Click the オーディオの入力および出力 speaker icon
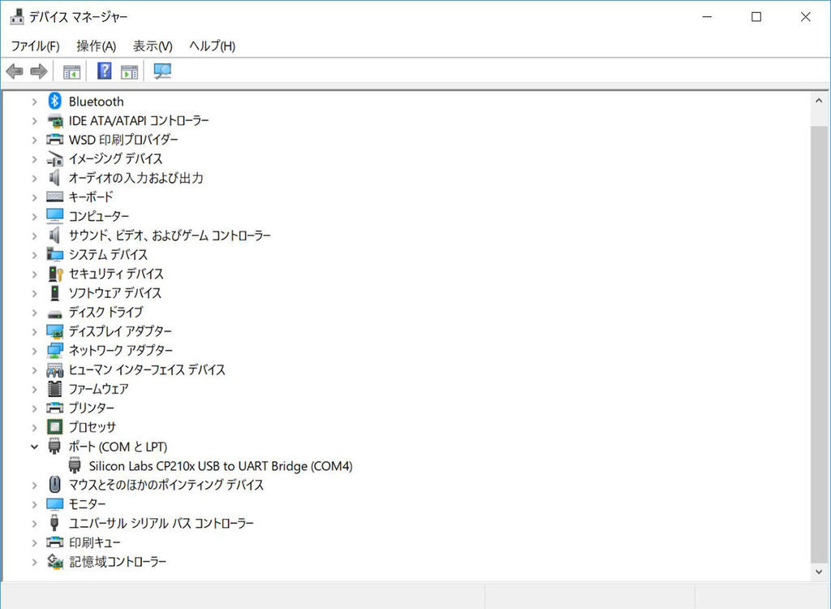 [x=54, y=178]
